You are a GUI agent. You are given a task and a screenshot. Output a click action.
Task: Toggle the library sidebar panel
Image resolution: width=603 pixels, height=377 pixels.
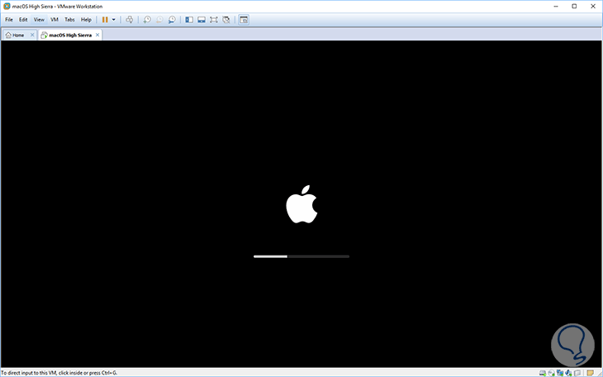[189, 20]
